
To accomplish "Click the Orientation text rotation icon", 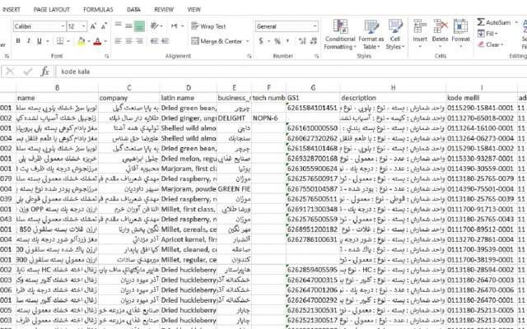I will [x=154, y=25].
